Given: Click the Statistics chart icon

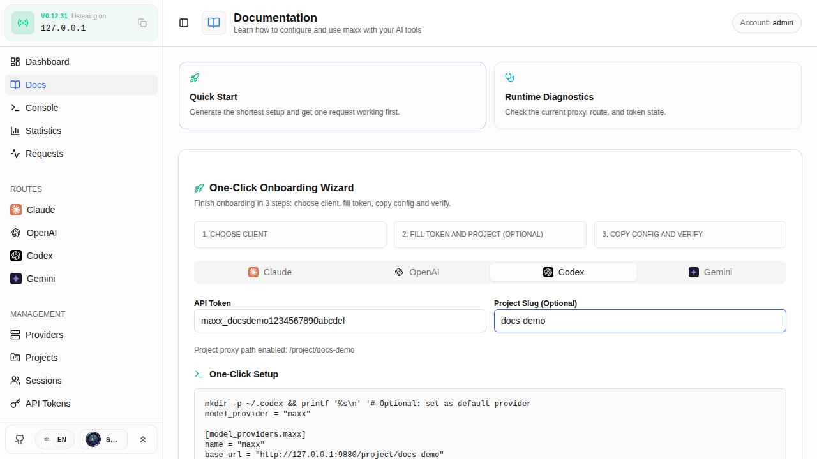Looking at the screenshot, I should tap(15, 131).
